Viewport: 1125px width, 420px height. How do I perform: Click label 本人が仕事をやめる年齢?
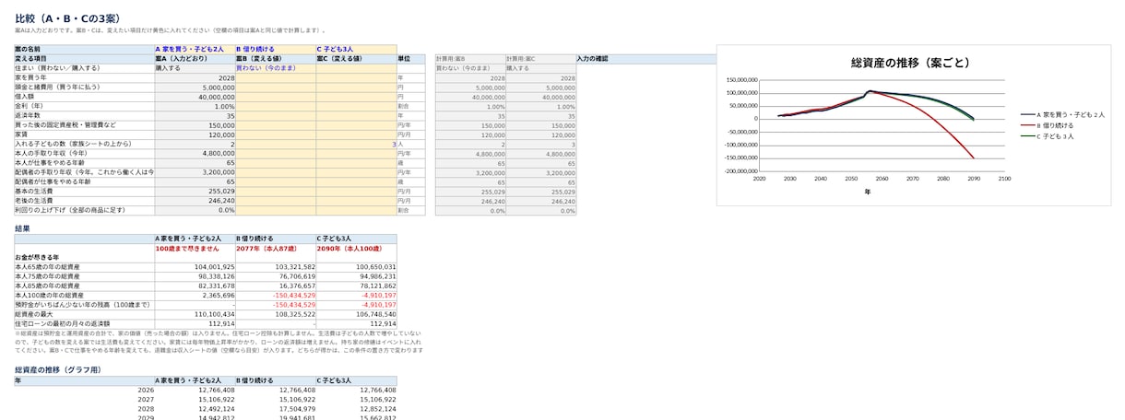[x=84, y=163]
